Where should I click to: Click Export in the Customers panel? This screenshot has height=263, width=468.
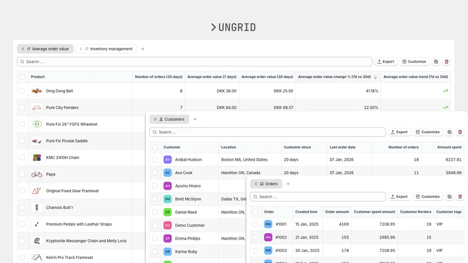[399, 132]
